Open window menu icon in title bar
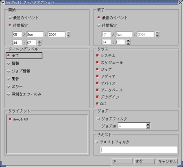Screen dimensions: 183x167 click(x=2, y=2)
